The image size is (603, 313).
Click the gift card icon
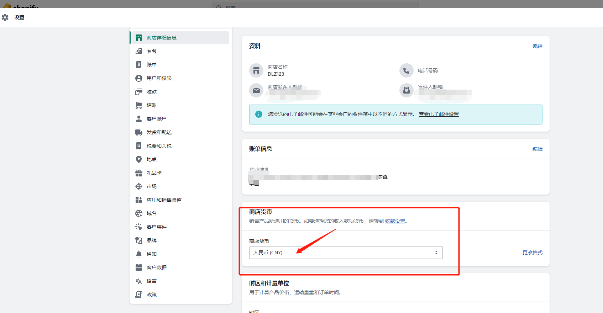pyautogui.click(x=139, y=173)
